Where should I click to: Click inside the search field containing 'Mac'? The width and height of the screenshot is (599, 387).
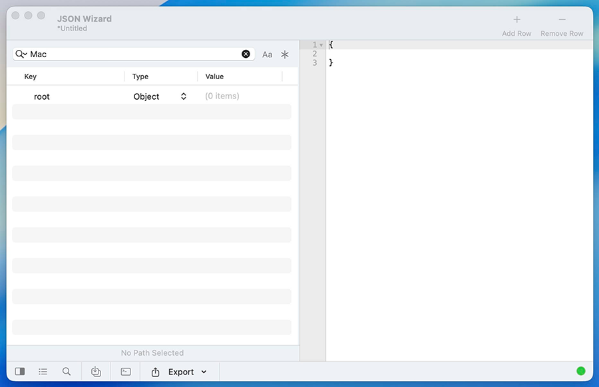pos(133,54)
